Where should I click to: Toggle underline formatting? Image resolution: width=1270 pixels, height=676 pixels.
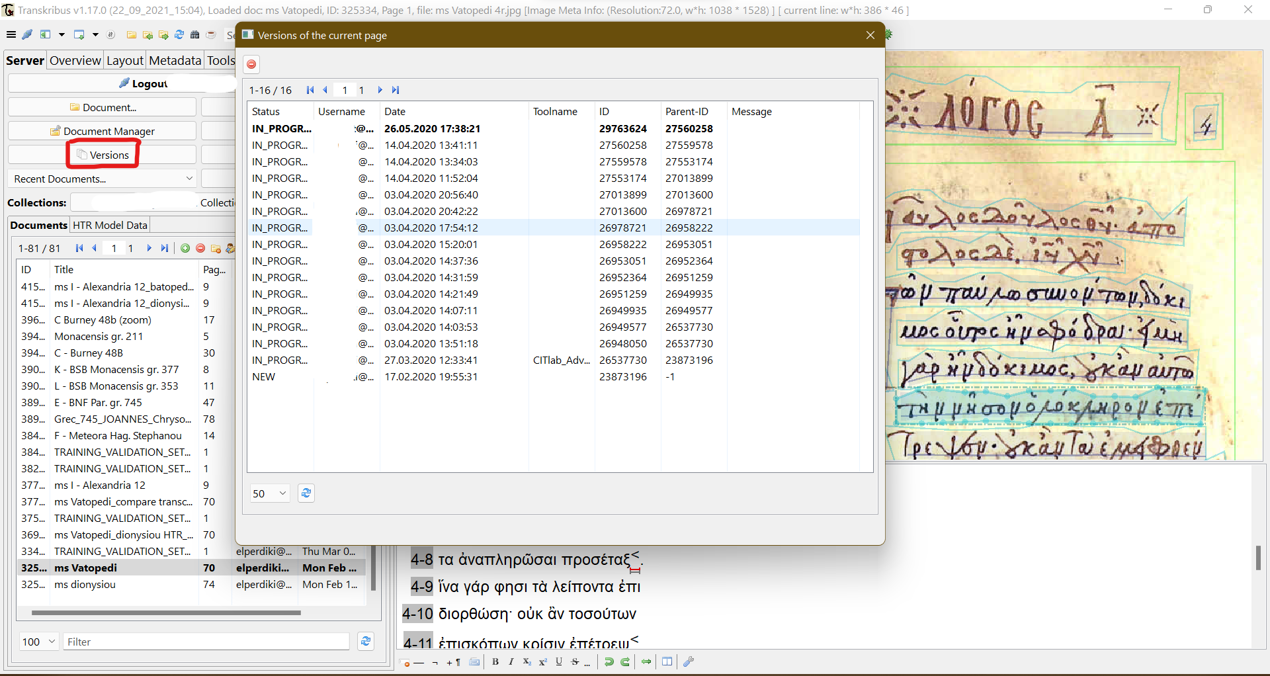[559, 661]
